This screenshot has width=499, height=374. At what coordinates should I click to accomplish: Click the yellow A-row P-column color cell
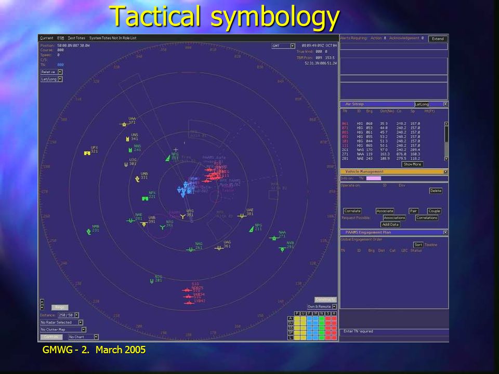pyautogui.click(x=297, y=318)
